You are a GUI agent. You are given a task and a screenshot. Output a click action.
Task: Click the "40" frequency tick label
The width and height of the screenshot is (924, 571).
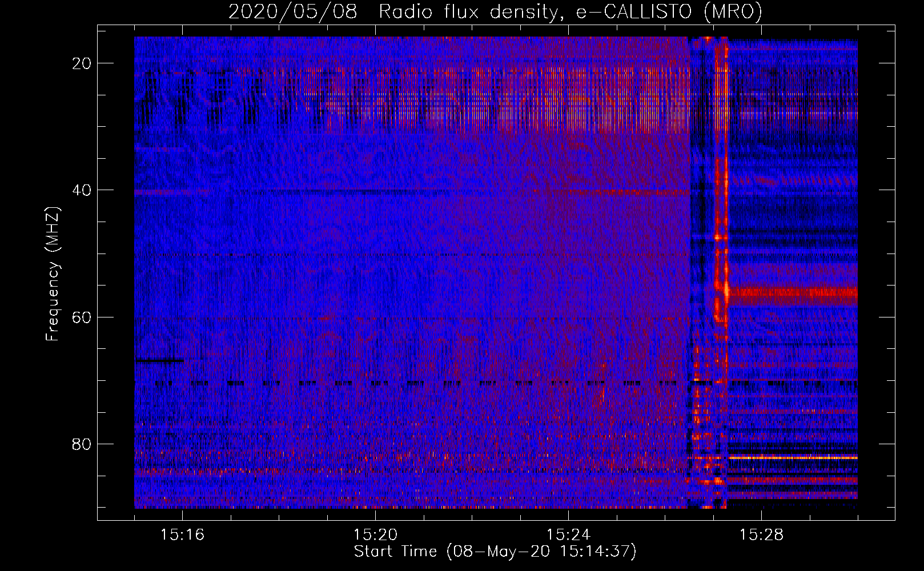click(82, 190)
